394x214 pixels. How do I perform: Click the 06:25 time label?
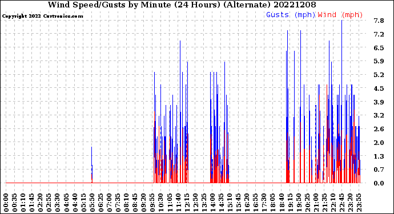pos(100,203)
